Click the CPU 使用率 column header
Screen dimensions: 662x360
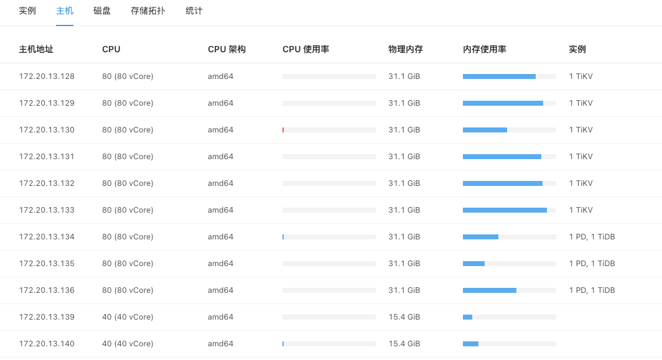click(x=306, y=49)
